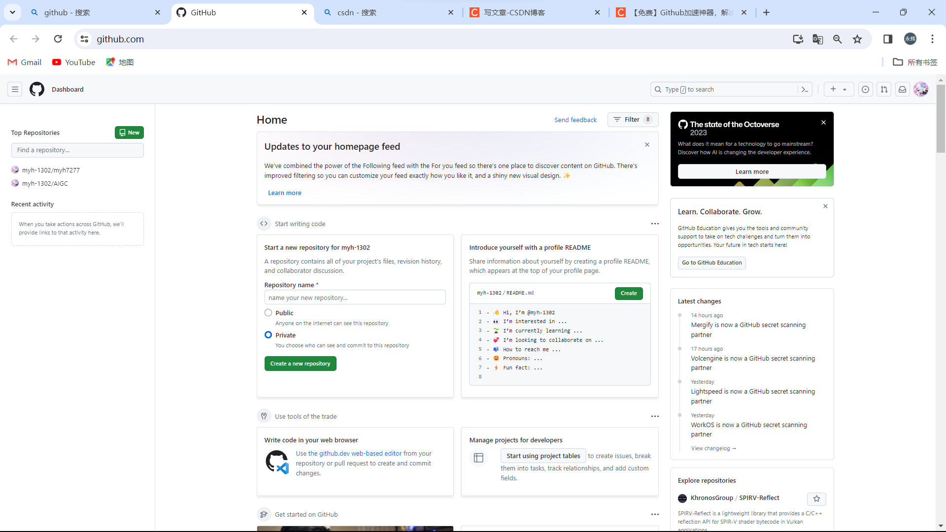946x532 pixels.
Task: Install the app via the address bar install icon
Action: pos(798,39)
